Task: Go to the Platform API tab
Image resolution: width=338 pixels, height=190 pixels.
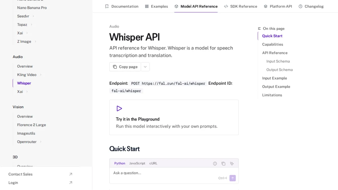Action: click(278, 6)
